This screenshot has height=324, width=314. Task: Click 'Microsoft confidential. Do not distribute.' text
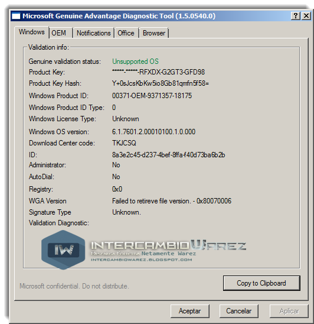pos(74,286)
